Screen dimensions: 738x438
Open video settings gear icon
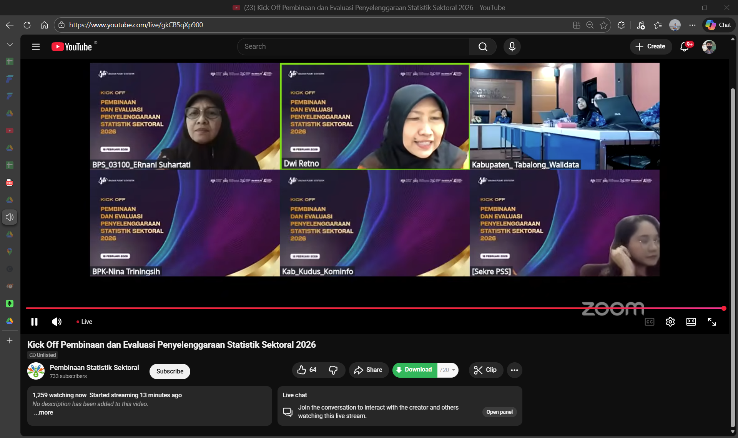tap(670, 322)
